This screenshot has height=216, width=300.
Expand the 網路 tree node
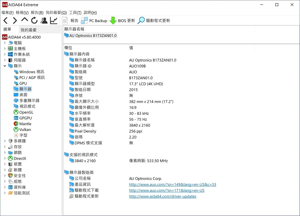click(x=5, y=153)
